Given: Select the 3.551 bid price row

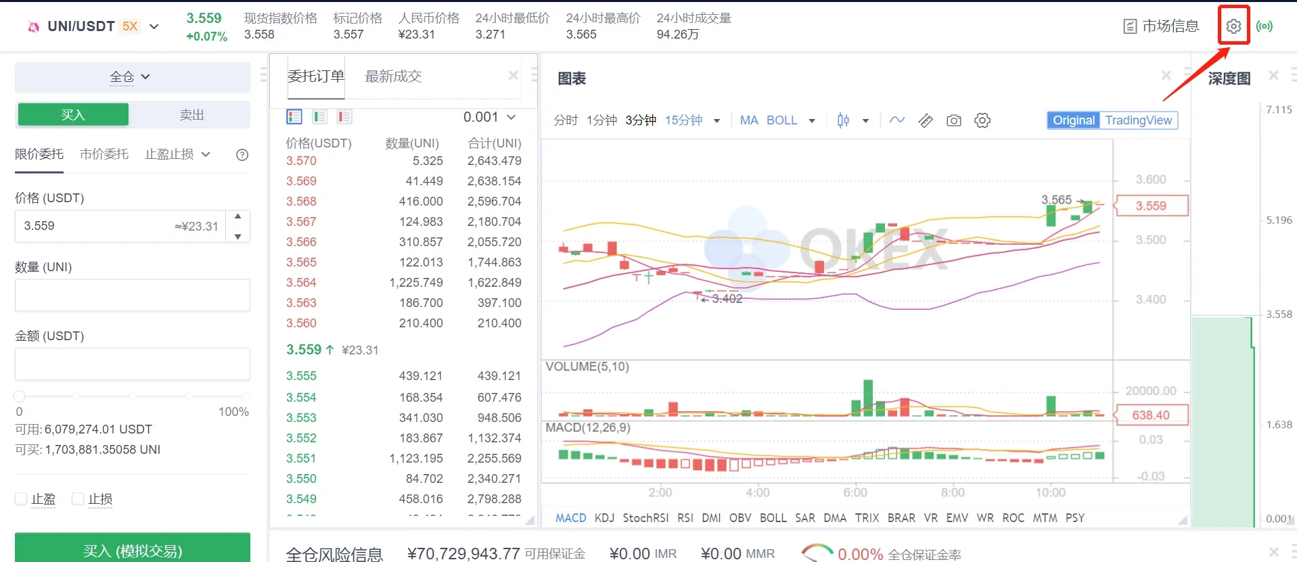Looking at the screenshot, I should (403, 459).
